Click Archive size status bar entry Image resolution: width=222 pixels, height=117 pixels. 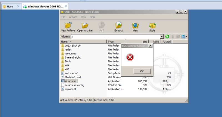tap(104, 100)
